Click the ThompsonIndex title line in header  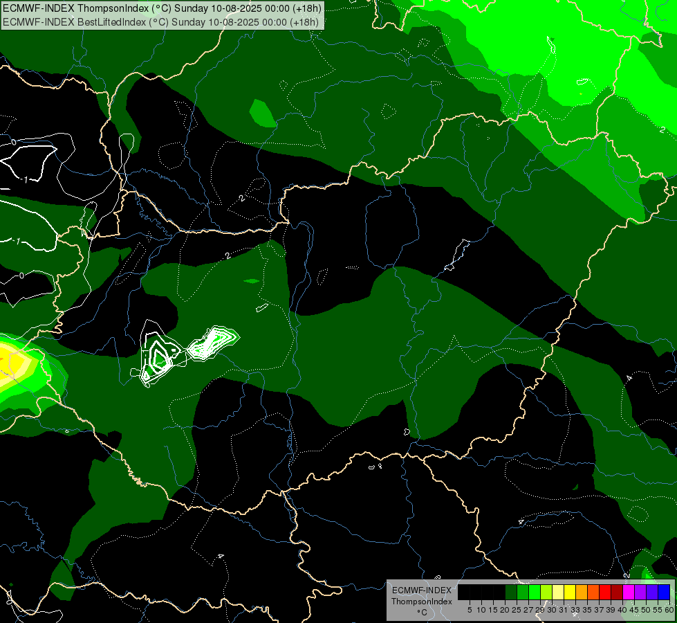pos(162,8)
